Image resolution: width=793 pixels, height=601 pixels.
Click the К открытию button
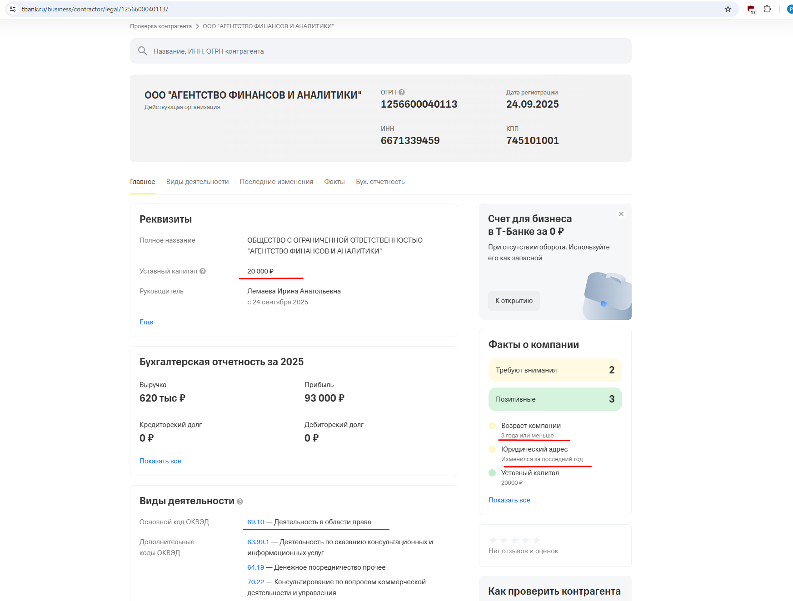coord(514,301)
